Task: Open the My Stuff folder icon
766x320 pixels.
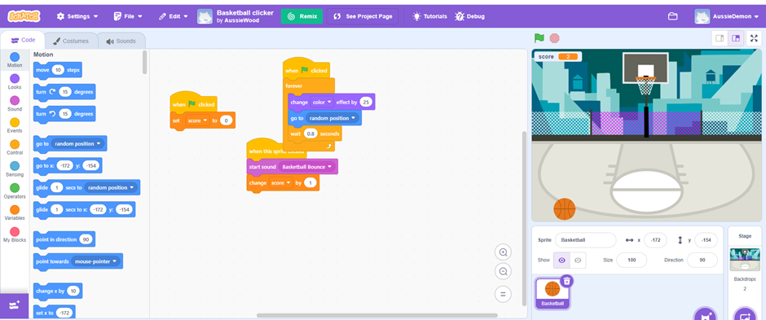Action: [672, 16]
